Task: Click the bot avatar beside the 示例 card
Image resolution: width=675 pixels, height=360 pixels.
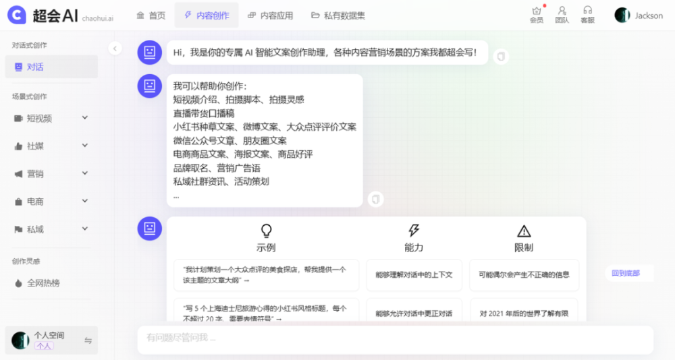Action: (x=149, y=229)
